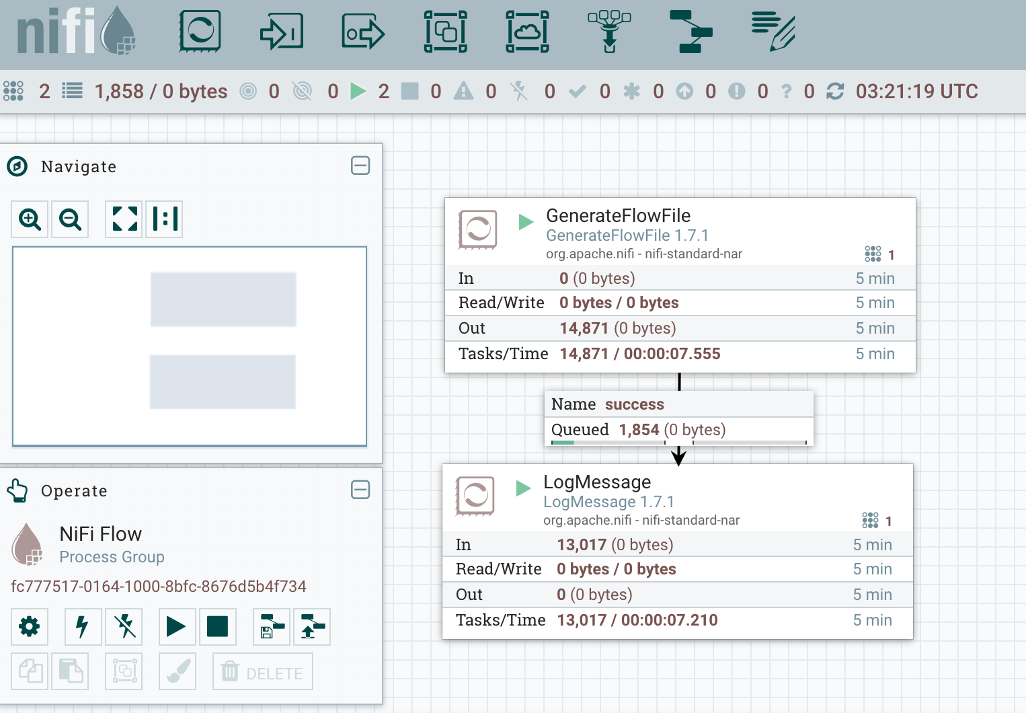
Task: Click the NiFi logo
Action: (76, 32)
